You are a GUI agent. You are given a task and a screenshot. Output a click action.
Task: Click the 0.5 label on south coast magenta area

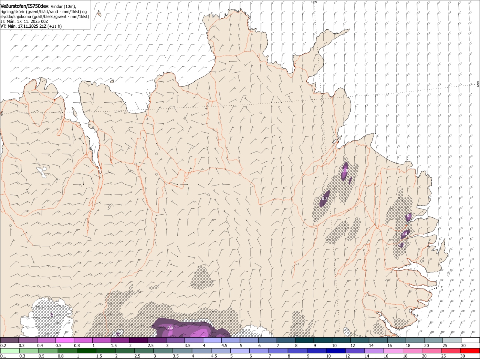click(x=170, y=327)
